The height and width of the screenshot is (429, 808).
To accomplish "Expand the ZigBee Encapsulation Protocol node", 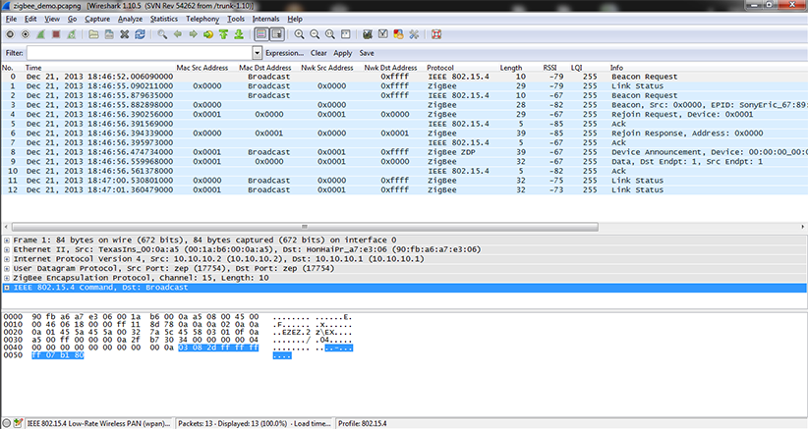I will 7,278.
